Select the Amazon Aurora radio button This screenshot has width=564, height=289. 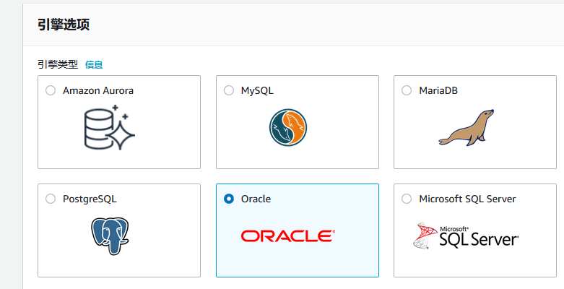coord(51,90)
